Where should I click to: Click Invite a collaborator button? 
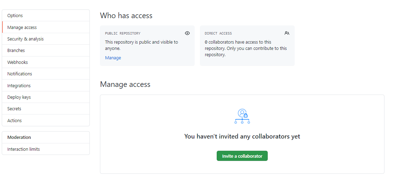(x=242, y=156)
